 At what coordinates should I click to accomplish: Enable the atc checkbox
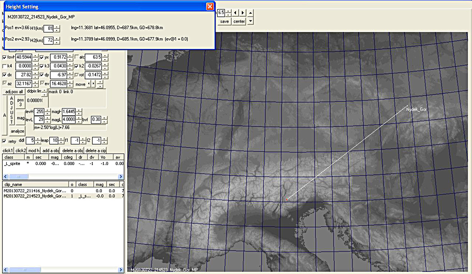[77, 57]
